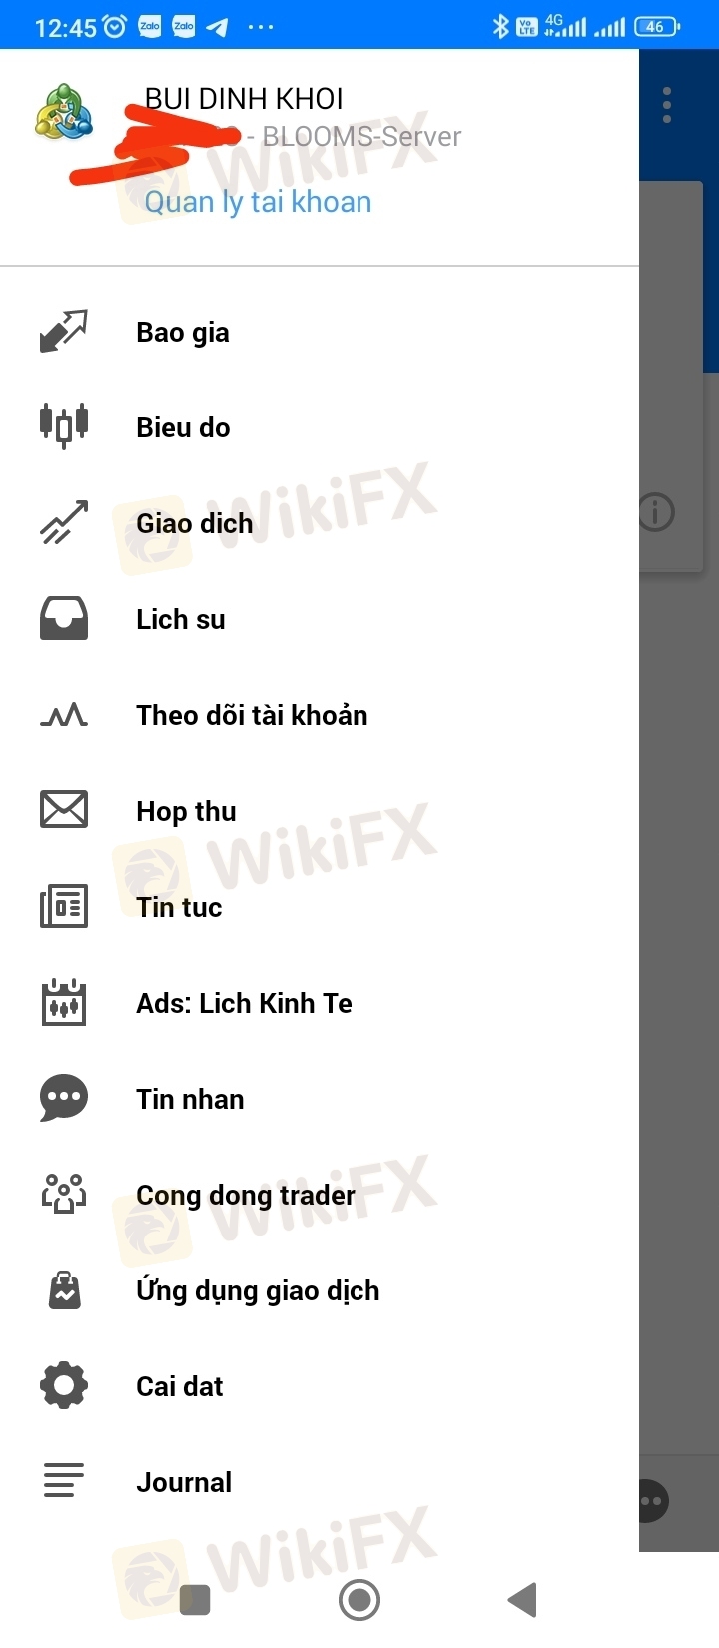Open the three-dot overflow menu
Image resolution: width=719 pixels, height=1648 pixels.
(667, 105)
